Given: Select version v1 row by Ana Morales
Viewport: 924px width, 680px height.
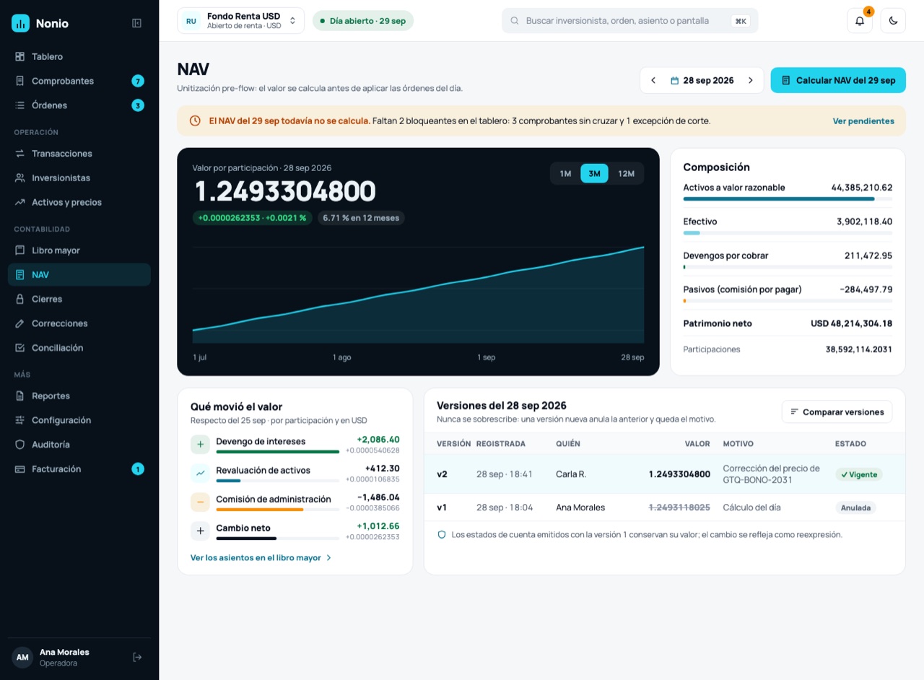Looking at the screenshot, I should [664, 507].
